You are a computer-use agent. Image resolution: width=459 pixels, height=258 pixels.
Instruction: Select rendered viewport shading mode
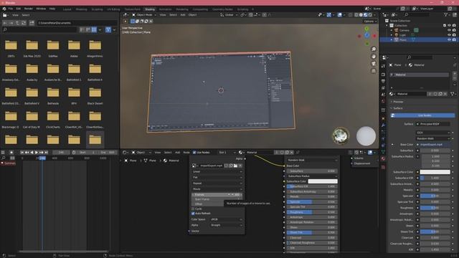tap(370, 14)
